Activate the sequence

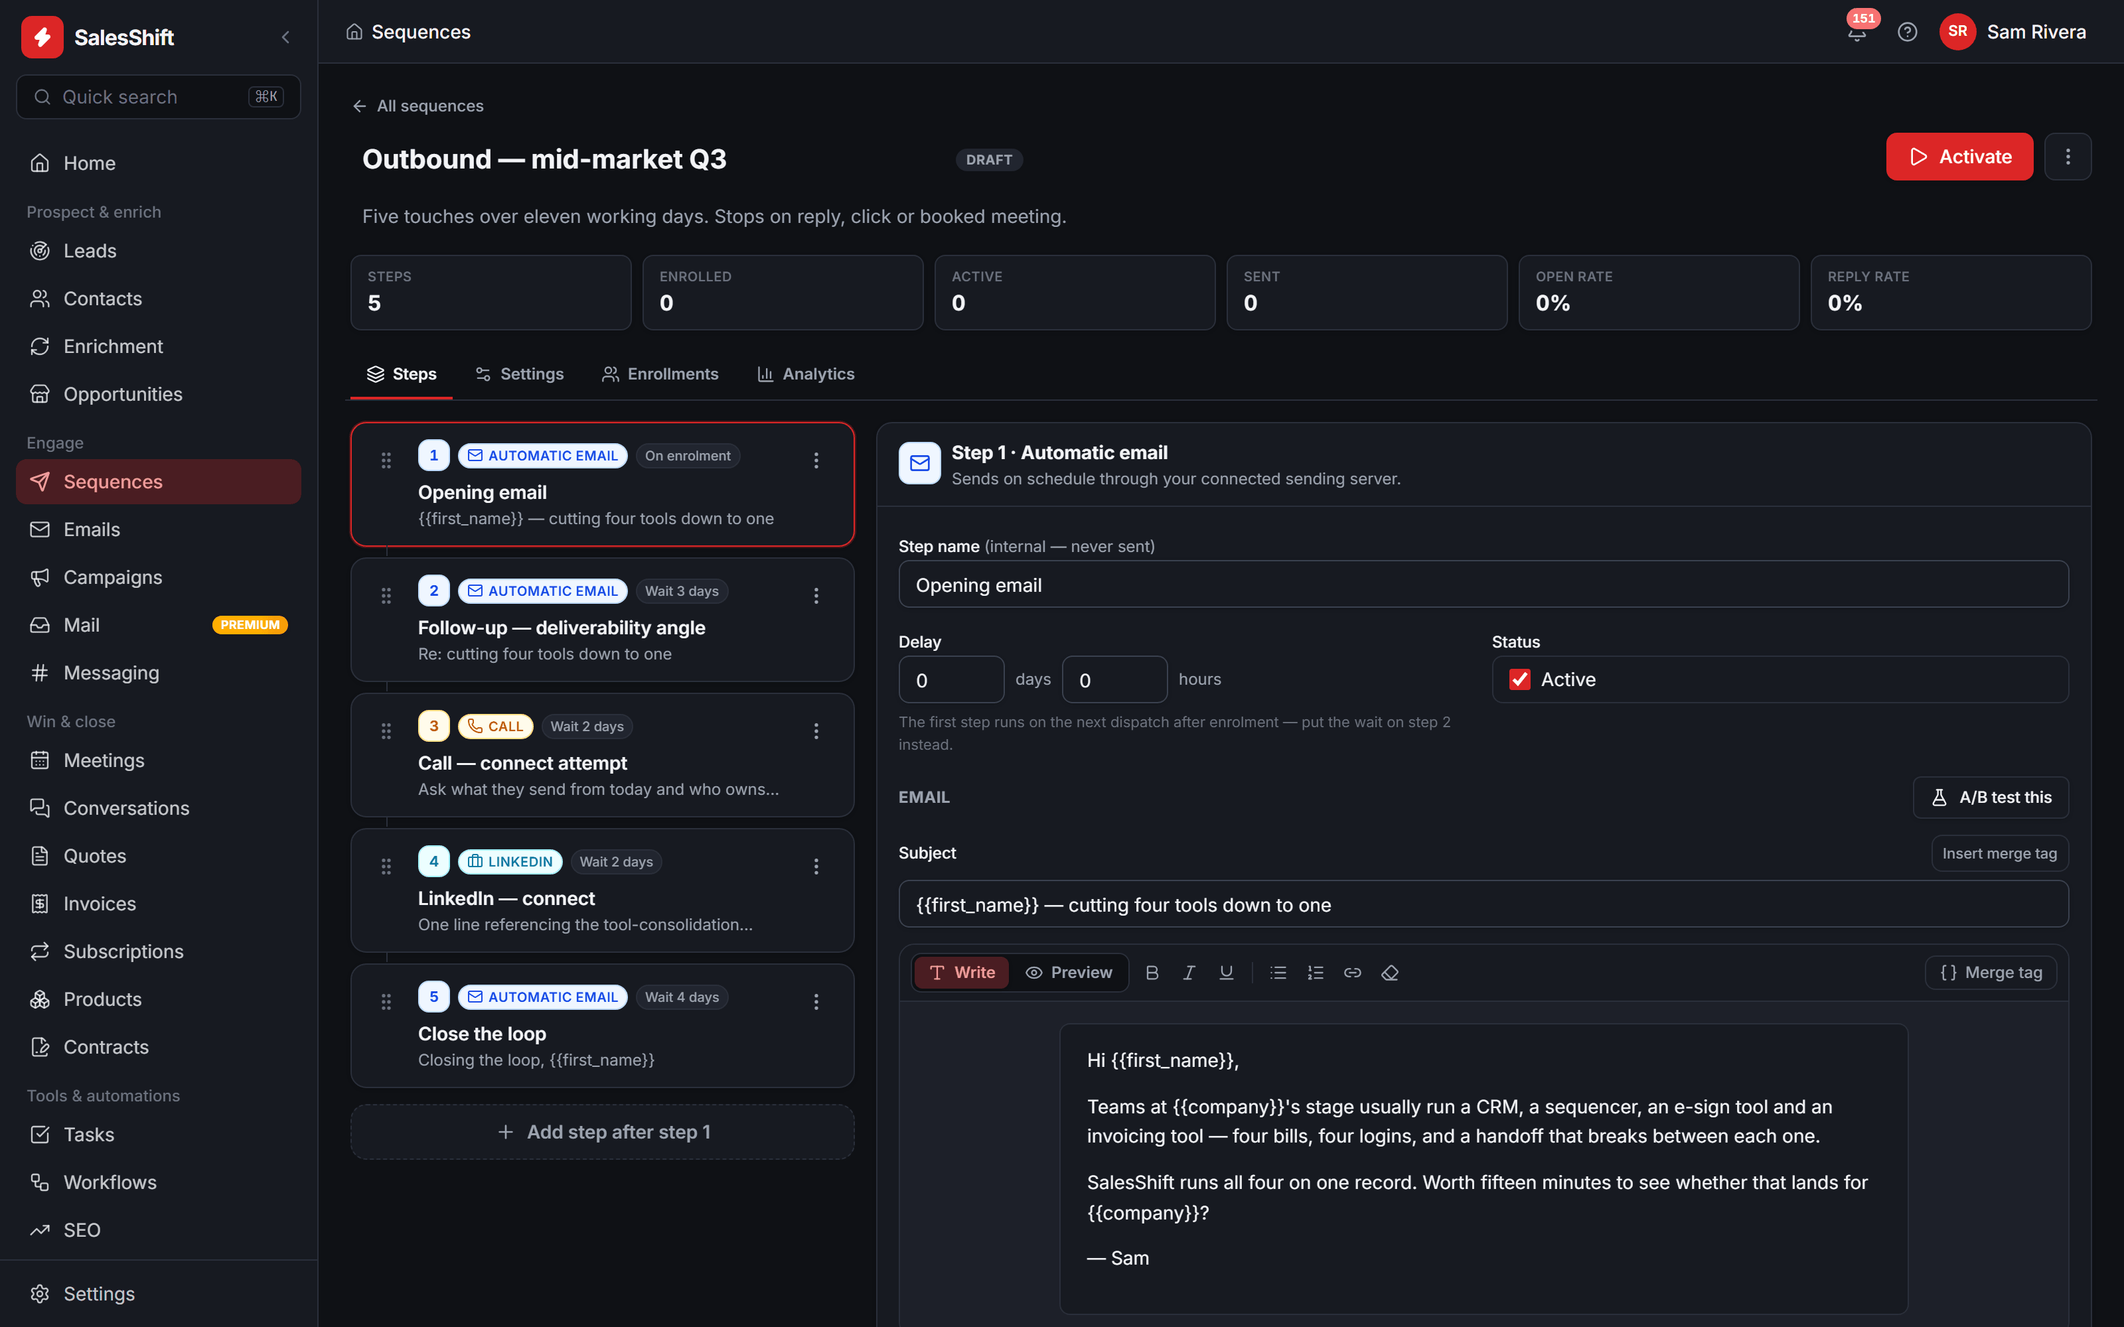[x=1959, y=156]
